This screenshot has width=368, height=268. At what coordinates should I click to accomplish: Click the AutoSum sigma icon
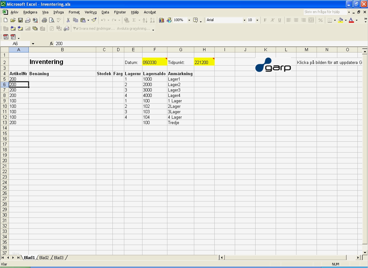tap(134, 20)
